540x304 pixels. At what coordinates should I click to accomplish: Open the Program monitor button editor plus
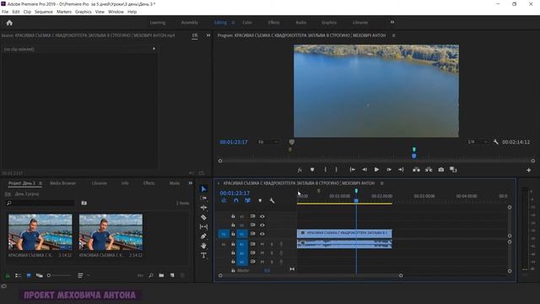click(x=529, y=170)
